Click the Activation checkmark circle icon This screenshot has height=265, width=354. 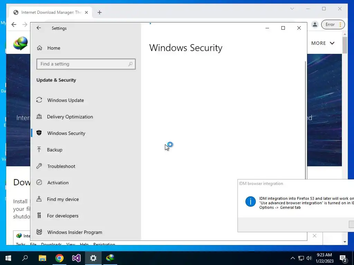[39, 182]
